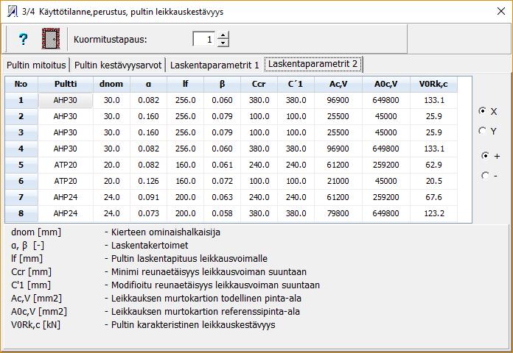Select row number 5 header
The height and width of the screenshot is (353, 513).
point(21,165)
